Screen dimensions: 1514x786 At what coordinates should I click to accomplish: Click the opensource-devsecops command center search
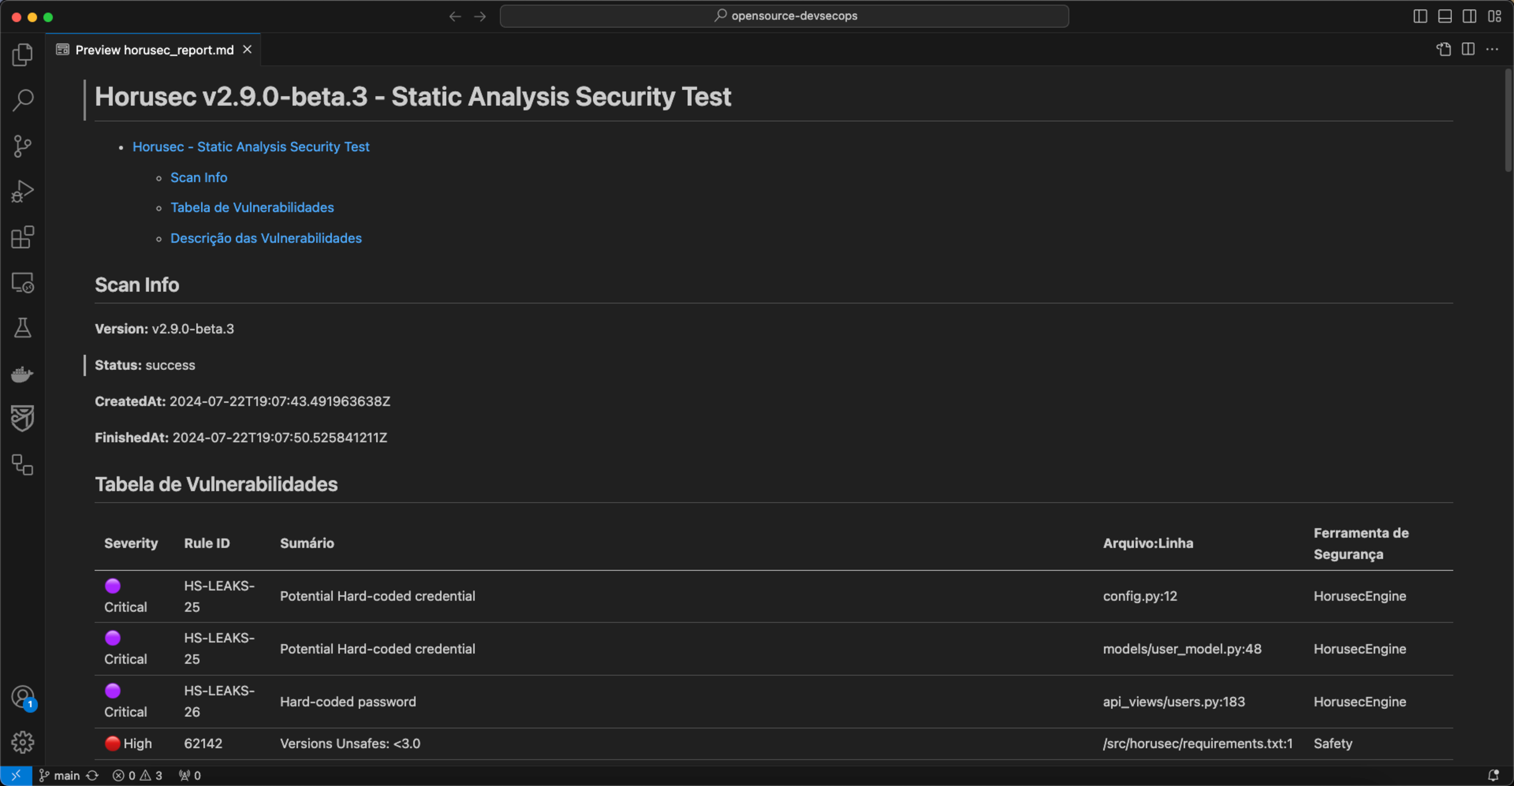click(784, 16)
